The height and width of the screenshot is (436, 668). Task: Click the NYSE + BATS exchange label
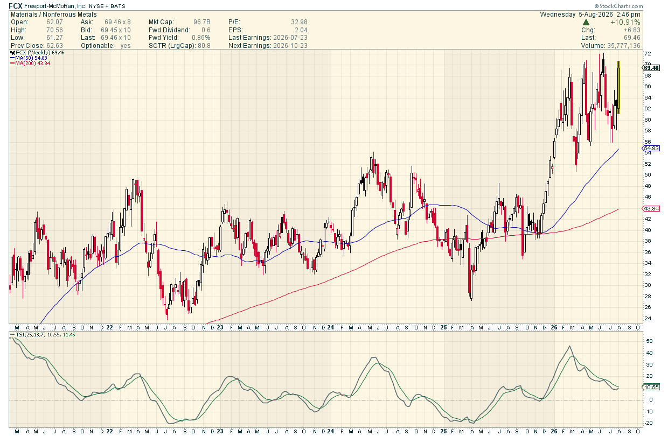(x=108, y=6)
